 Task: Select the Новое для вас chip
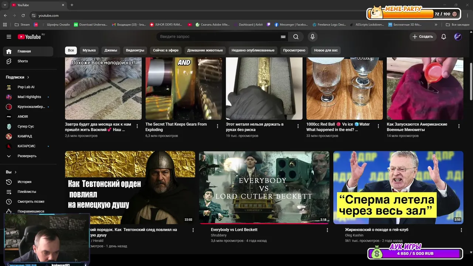click(326, 50)
